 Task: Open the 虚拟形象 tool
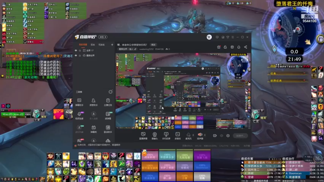tap(79, 129)
